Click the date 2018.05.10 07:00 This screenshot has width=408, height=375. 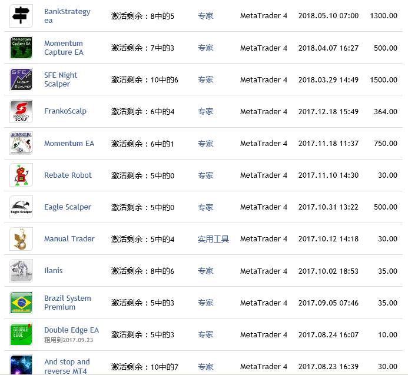[329, 16]
